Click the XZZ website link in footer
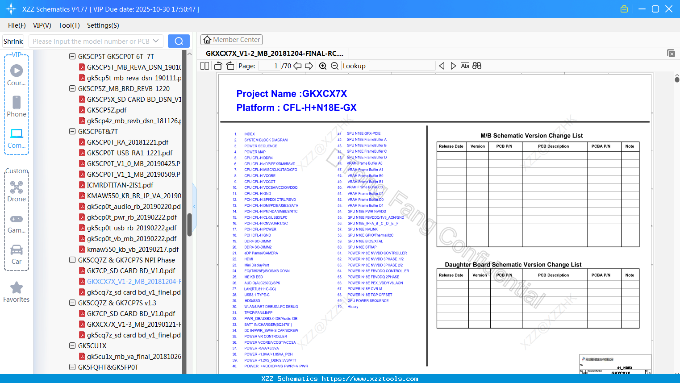This screenshot has height=383, width=680. coord(370,379)
